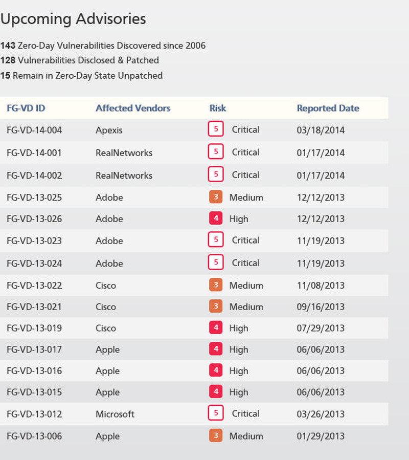Click the Upcoming Advisories heading

point(73,19)
